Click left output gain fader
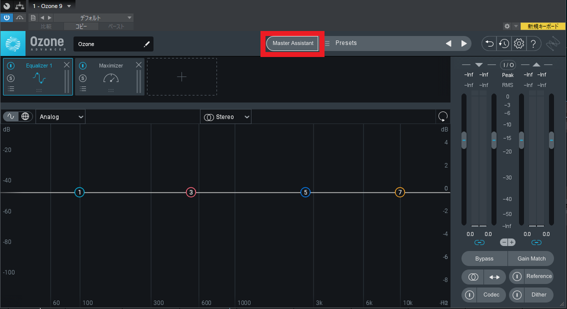 (x=521, y=140)
